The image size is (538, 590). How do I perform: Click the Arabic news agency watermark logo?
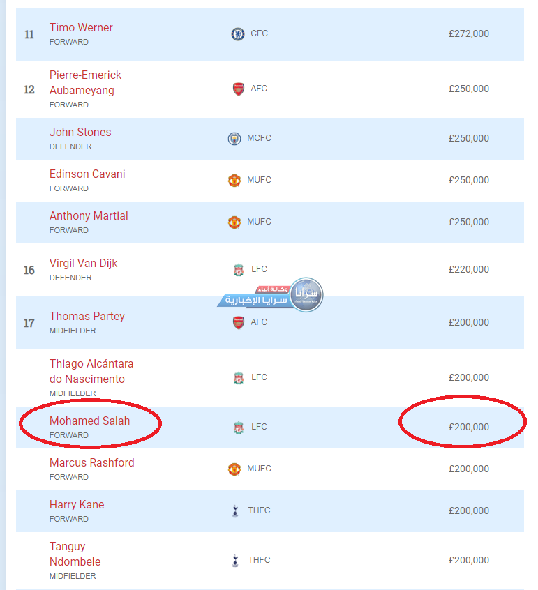[x=271, y=296]
